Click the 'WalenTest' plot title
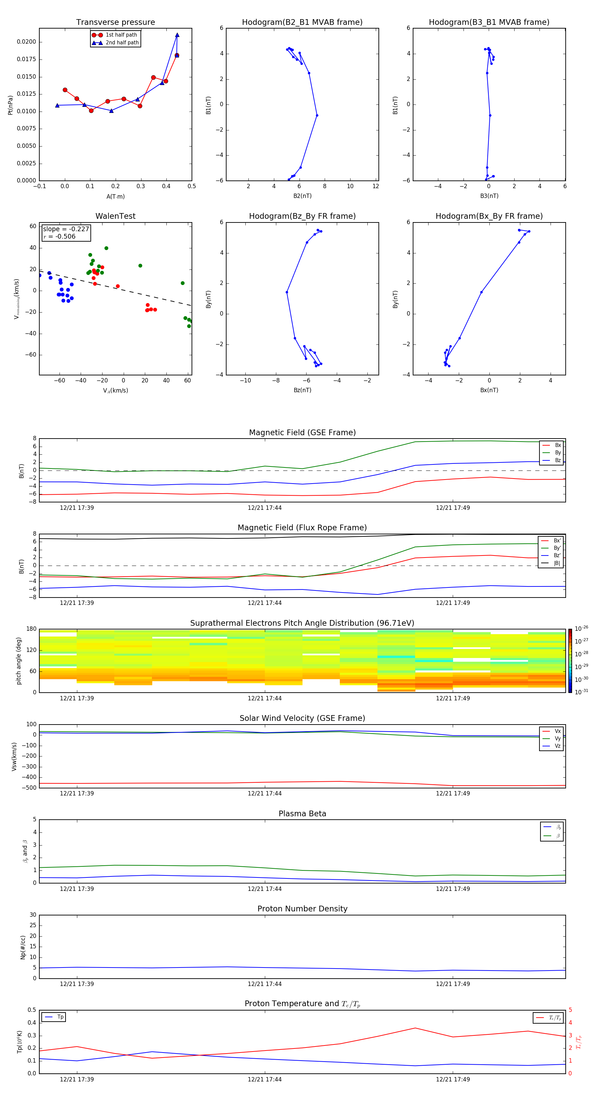The height and width of the screenshot is (1109, 605). coord(115,216)
